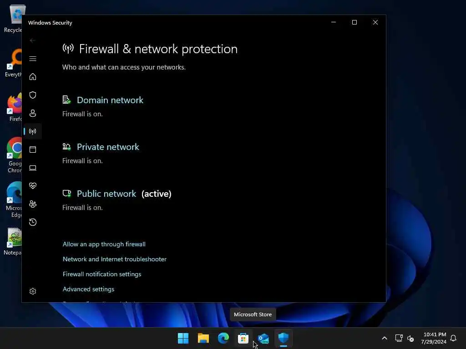Open the Windows Start menu
This screenshot has width=466, height=349.
183,338
